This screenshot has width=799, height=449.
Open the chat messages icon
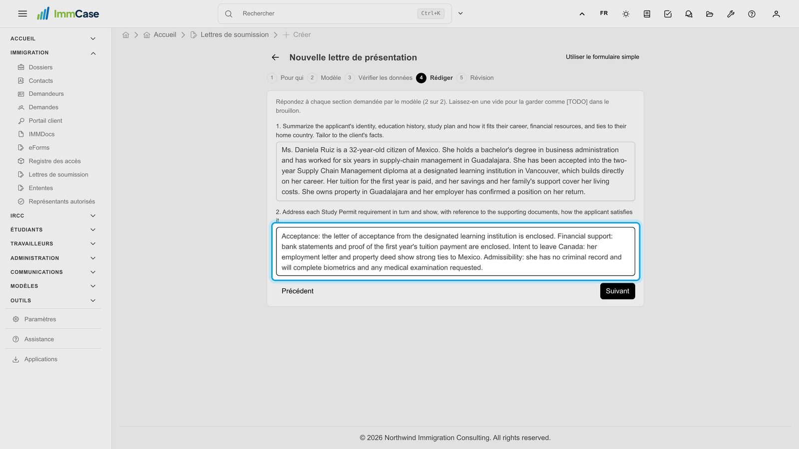point(689,14)
